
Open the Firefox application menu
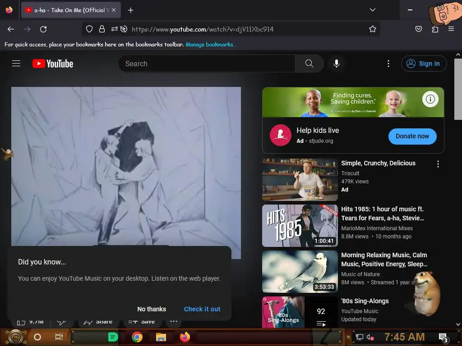(451, 29)
